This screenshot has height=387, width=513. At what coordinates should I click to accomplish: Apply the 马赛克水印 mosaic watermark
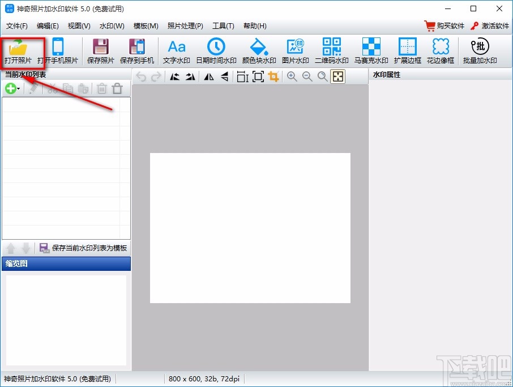coord(371,51)
